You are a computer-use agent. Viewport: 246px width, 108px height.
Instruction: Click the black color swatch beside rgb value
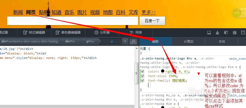(x=163, y=71)
